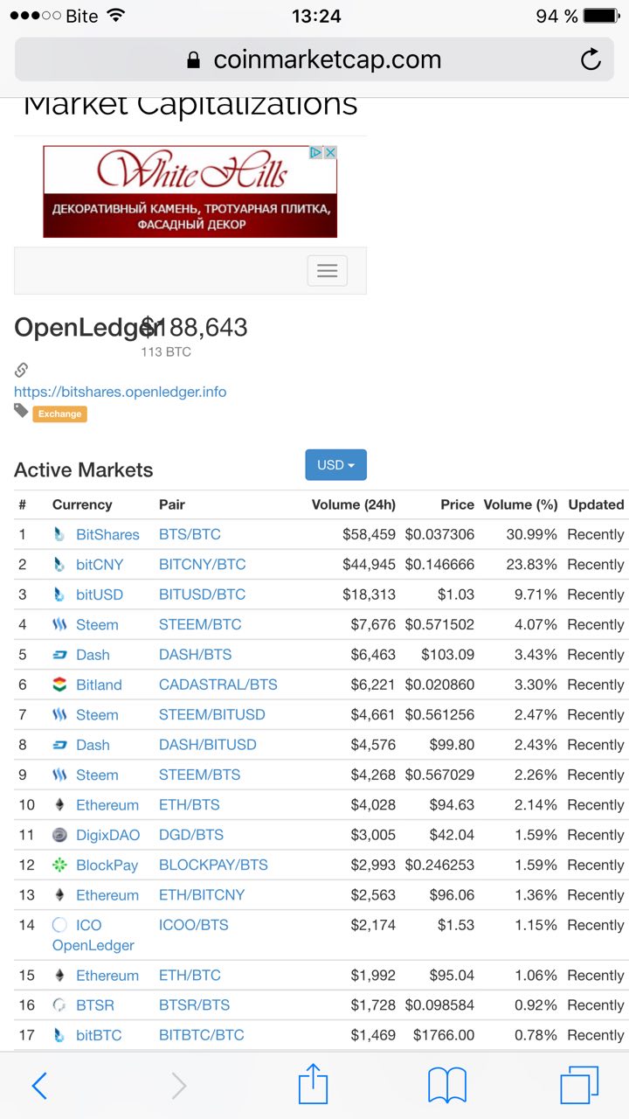Open the ETH/BTS pair link
This screenshot has height=1119, width=629.
pos(189,805)
